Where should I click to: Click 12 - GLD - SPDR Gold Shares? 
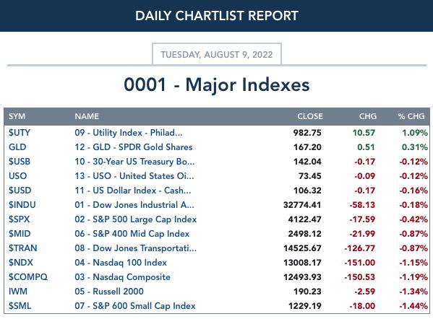coord(134,147)
